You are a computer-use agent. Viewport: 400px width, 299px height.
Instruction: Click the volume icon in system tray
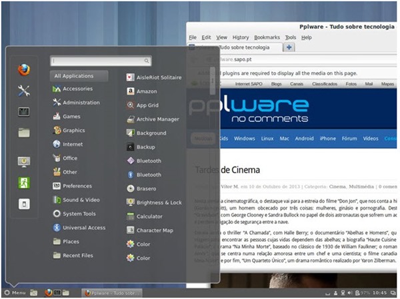(x=350, y=293)
